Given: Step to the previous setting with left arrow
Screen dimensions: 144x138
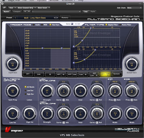Looking at the screenshot, I should [25, 11].
